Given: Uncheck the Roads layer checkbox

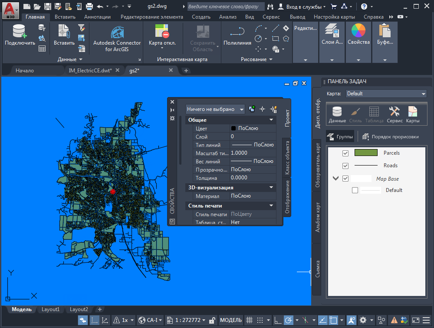Looking at the screenshot, I should tap(345, 166).
